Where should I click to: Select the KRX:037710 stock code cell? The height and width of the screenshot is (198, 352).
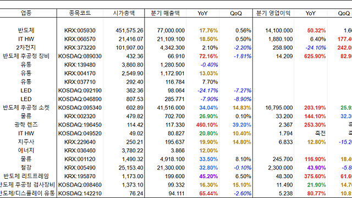[x=80, y=82]
